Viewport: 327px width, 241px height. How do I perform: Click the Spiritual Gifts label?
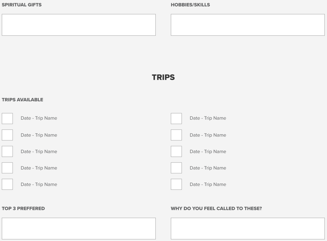point(22,5)
